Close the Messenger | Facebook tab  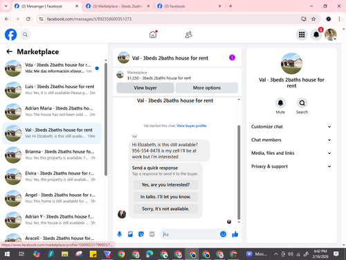pyautogui.click(x=77, y=6)
